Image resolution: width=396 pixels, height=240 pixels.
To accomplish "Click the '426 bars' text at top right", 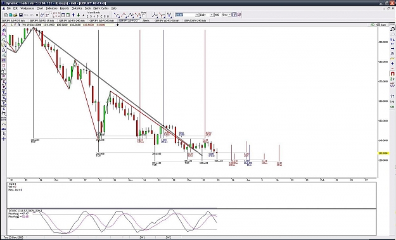I will click(x=381, y=25).
